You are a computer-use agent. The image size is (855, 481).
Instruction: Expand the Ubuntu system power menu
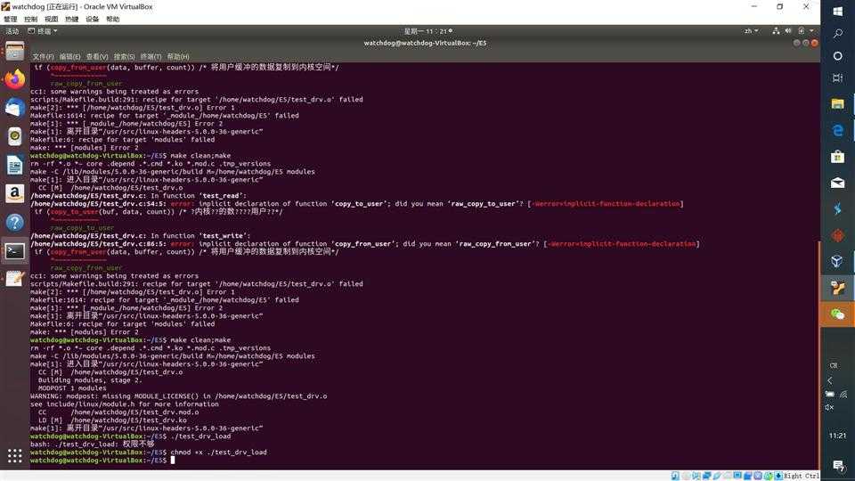[x=812, y=31]
